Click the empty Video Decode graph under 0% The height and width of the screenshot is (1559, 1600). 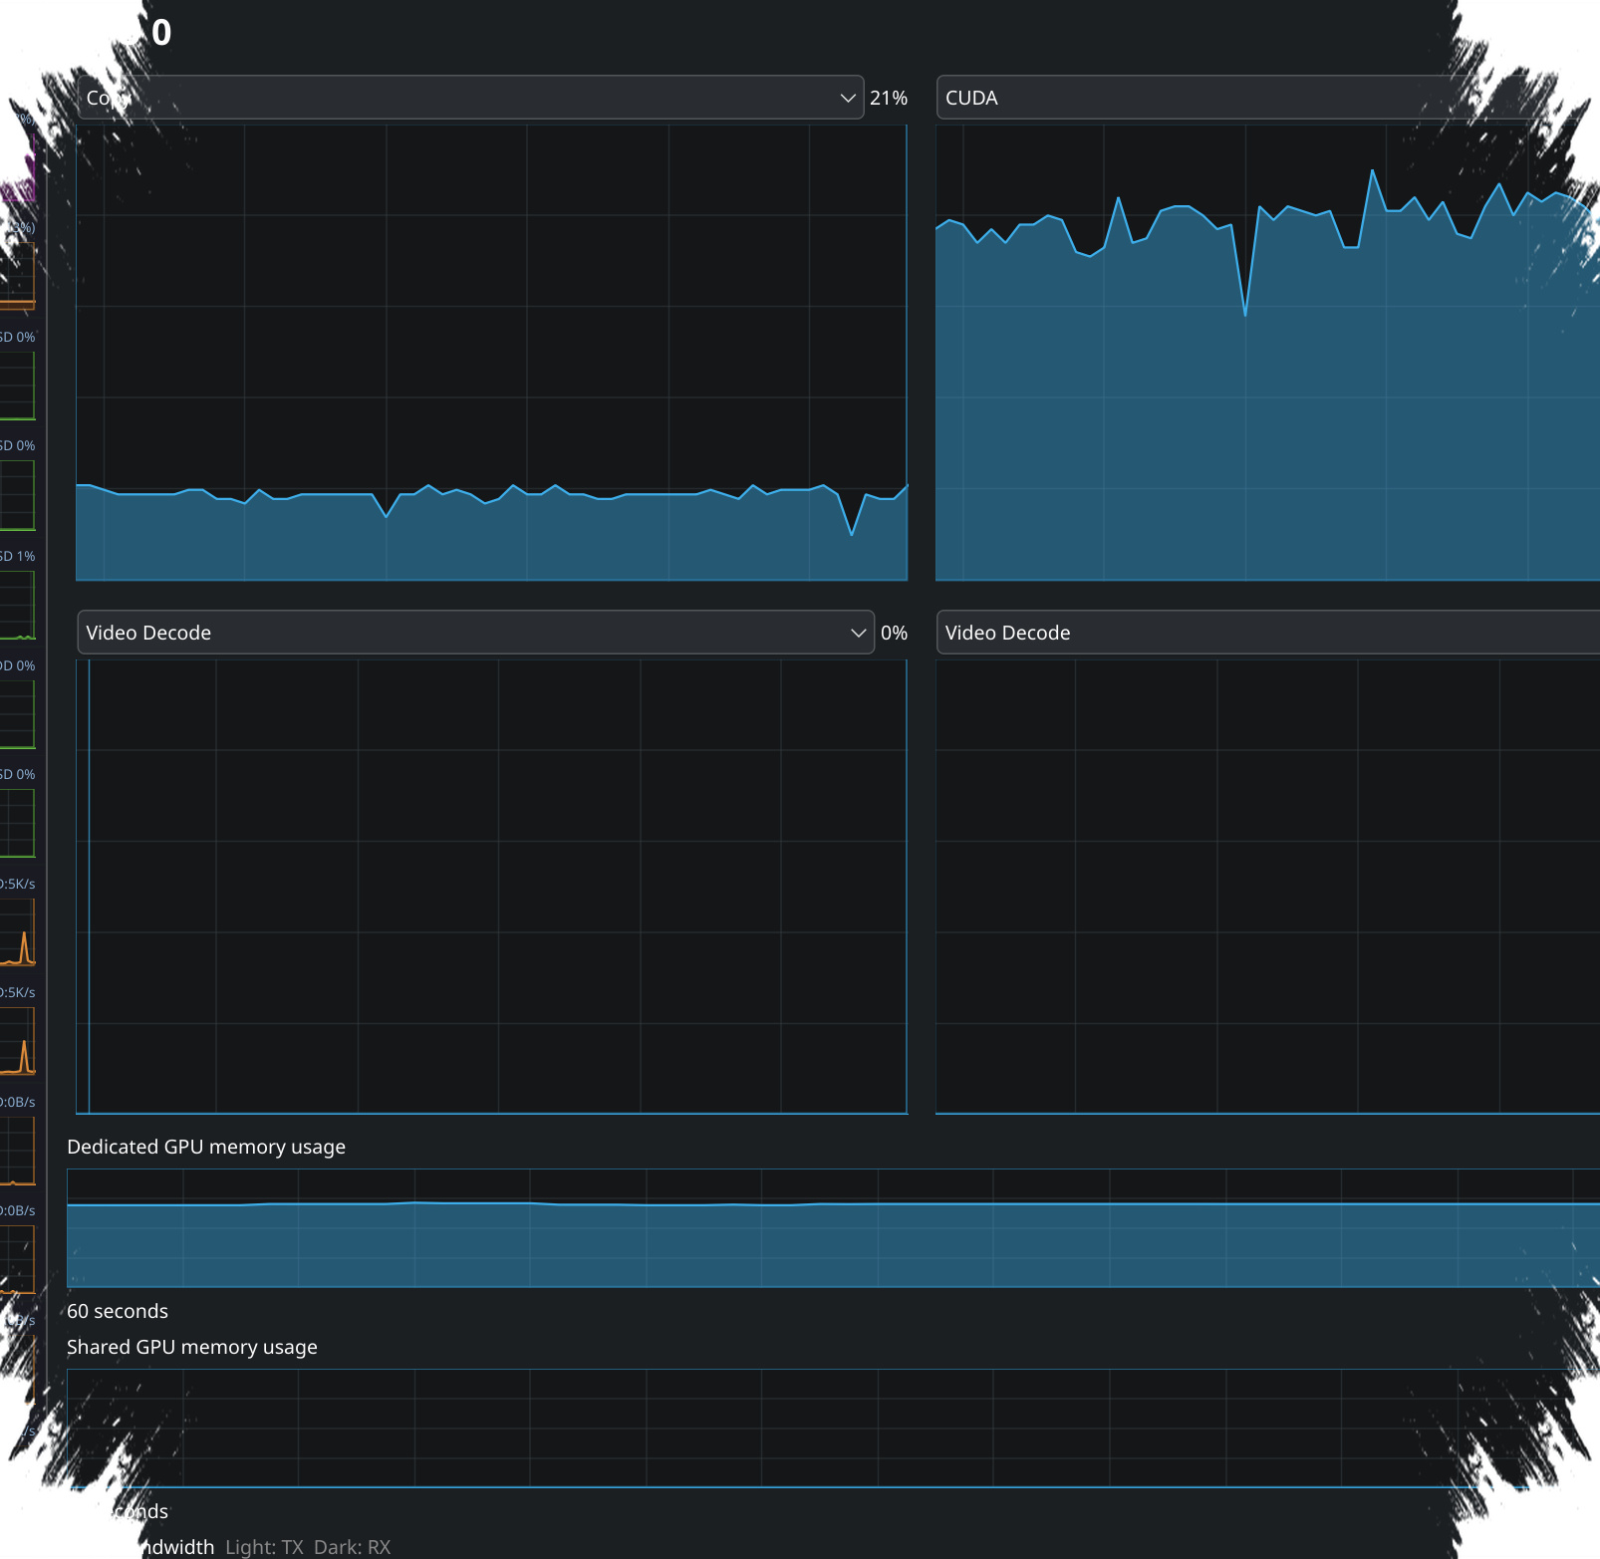coord(492,887)
